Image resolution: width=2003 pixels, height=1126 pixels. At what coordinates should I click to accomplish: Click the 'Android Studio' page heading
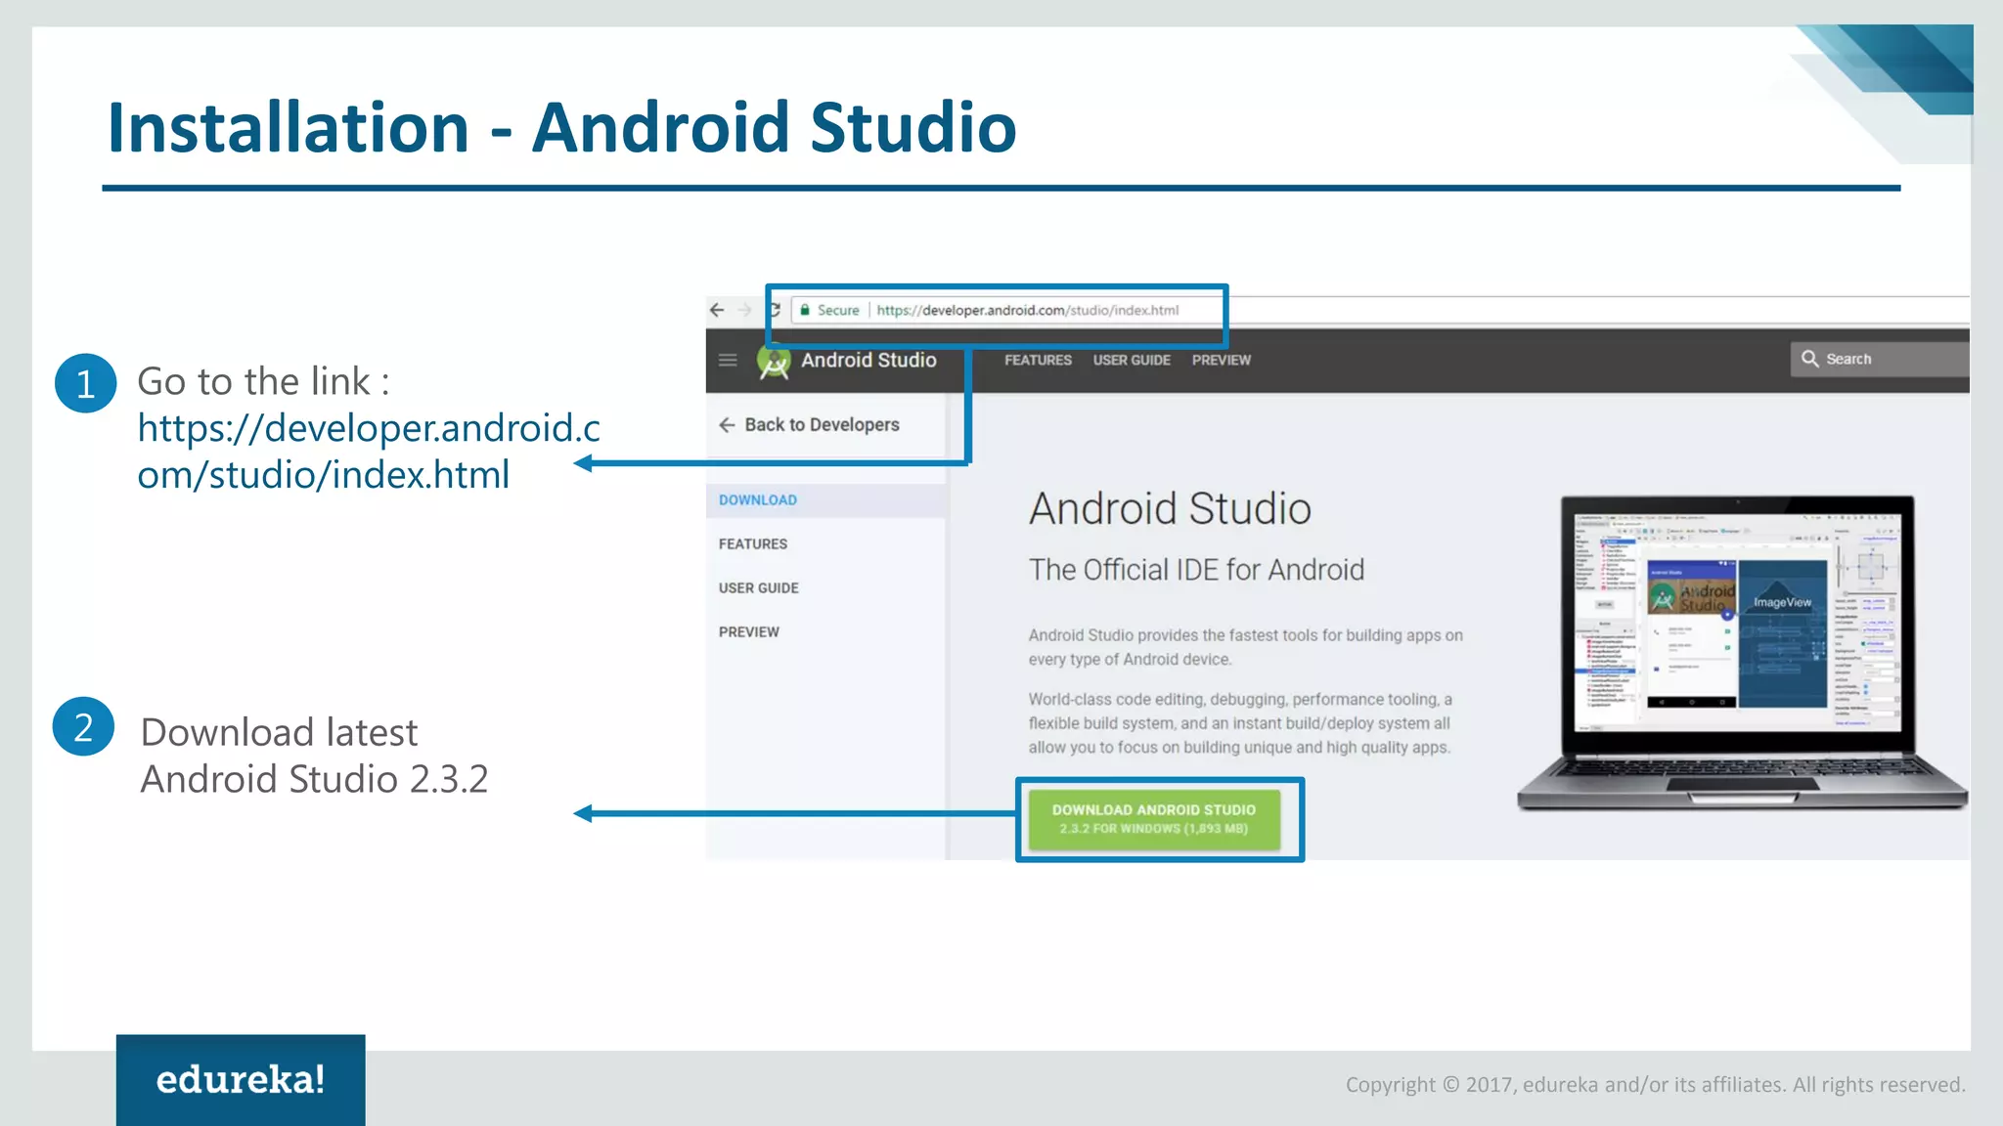[1170, 508]
